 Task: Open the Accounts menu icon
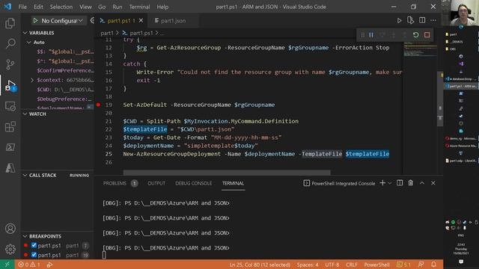10,229
